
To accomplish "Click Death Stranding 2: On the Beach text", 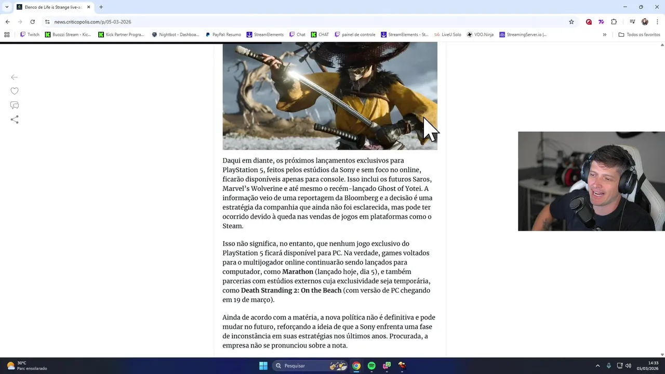I will pyautogui.click(x=291, y=290).
